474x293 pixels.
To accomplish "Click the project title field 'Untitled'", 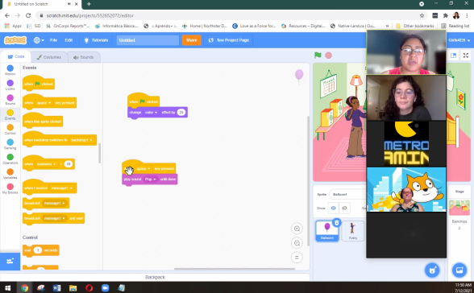I will [148, 40].
